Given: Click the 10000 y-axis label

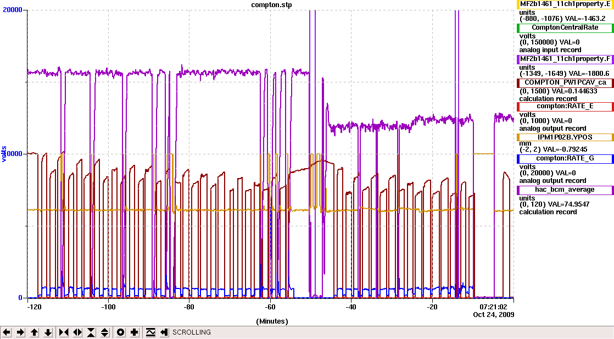Looking at the screenshot, I should point(13,154).
